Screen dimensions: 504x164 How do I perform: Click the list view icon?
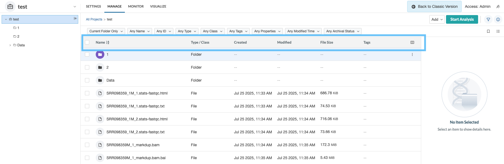pyautogui.click(x=498, y=31)
